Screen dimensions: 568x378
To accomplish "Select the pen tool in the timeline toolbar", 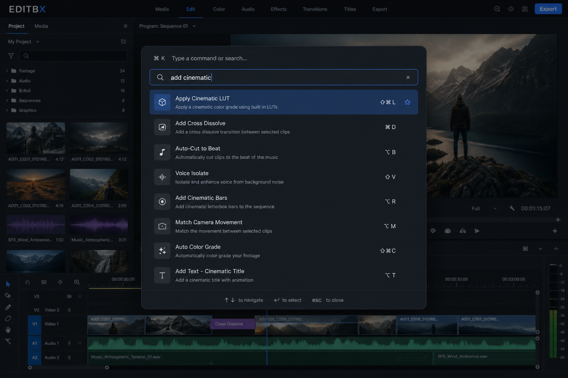I will coord(8,307).
